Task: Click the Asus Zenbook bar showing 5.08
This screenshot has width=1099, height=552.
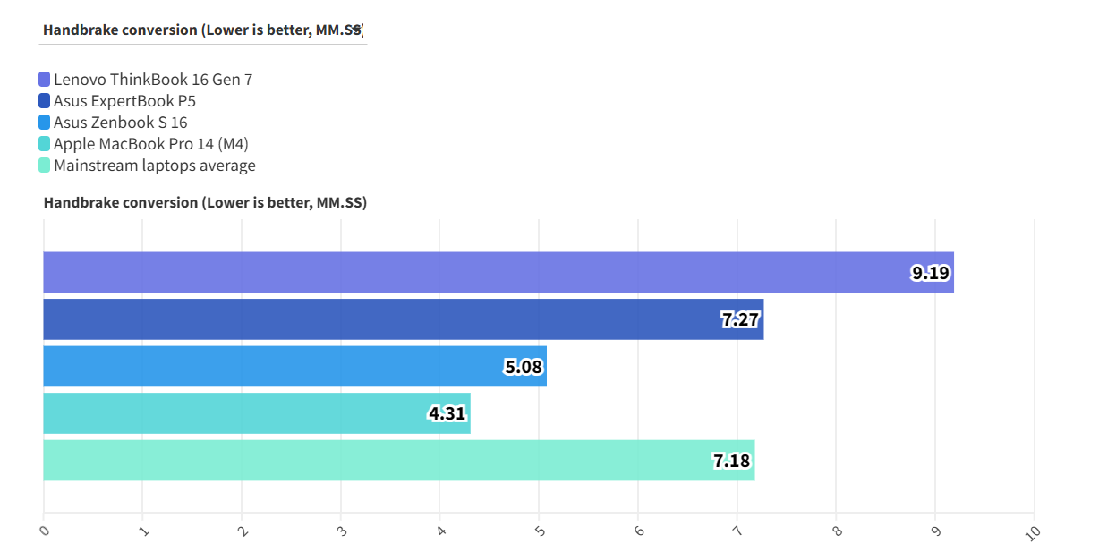Action: [x=268, y=367]
